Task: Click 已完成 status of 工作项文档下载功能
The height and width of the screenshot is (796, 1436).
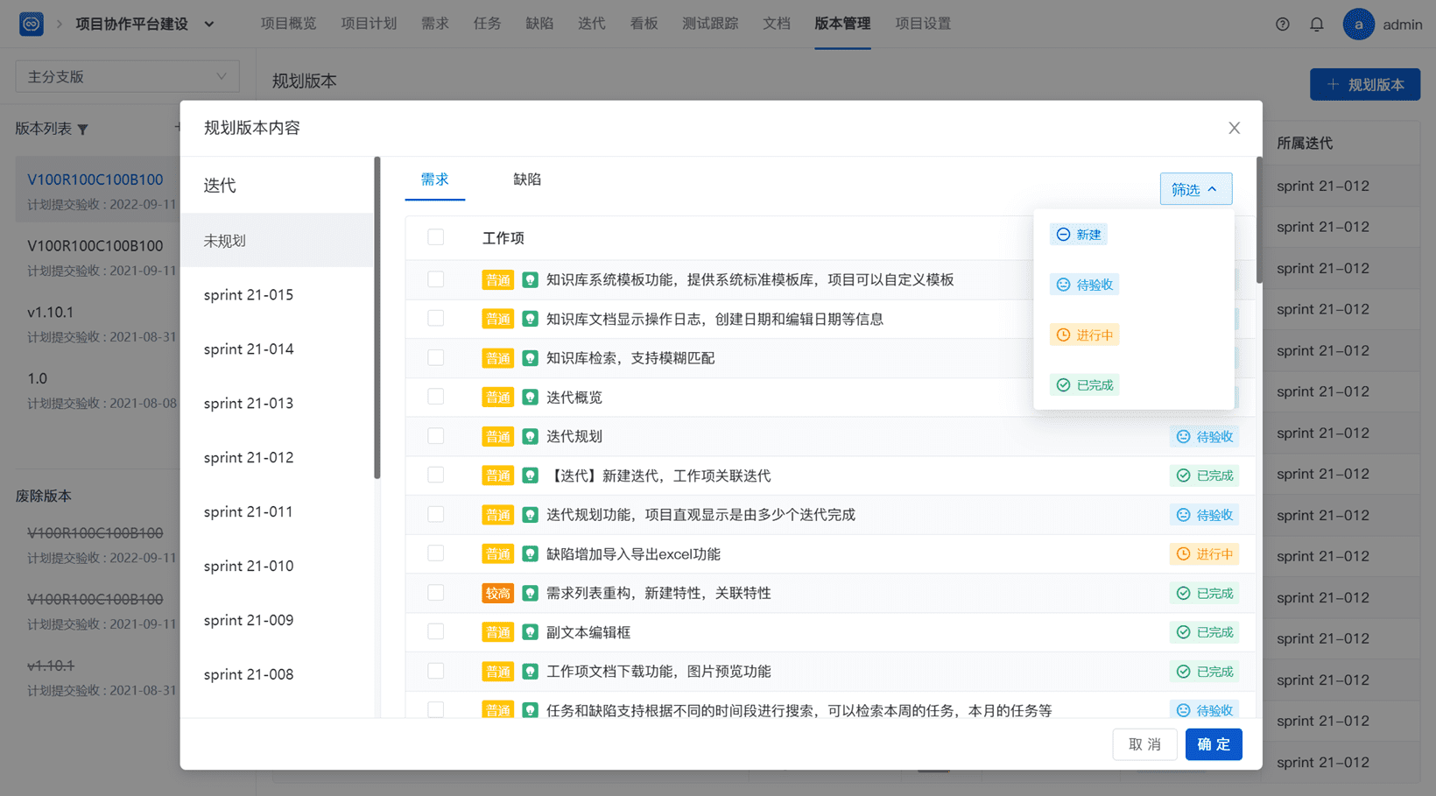Action: point(1205,672)
